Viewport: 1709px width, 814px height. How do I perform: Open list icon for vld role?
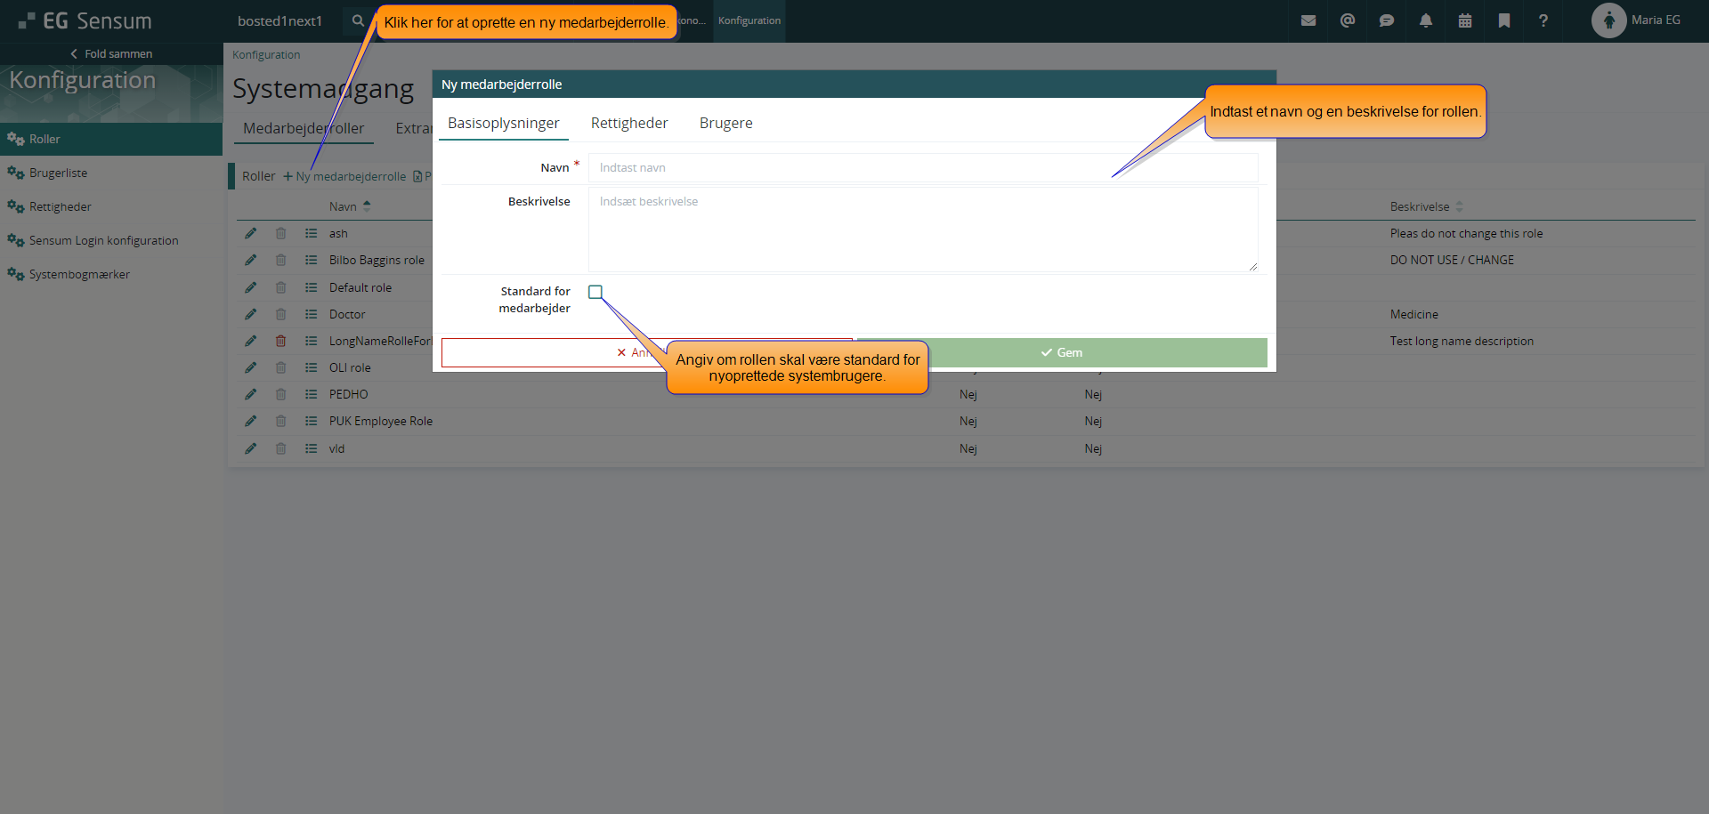[x=311, y=448]
